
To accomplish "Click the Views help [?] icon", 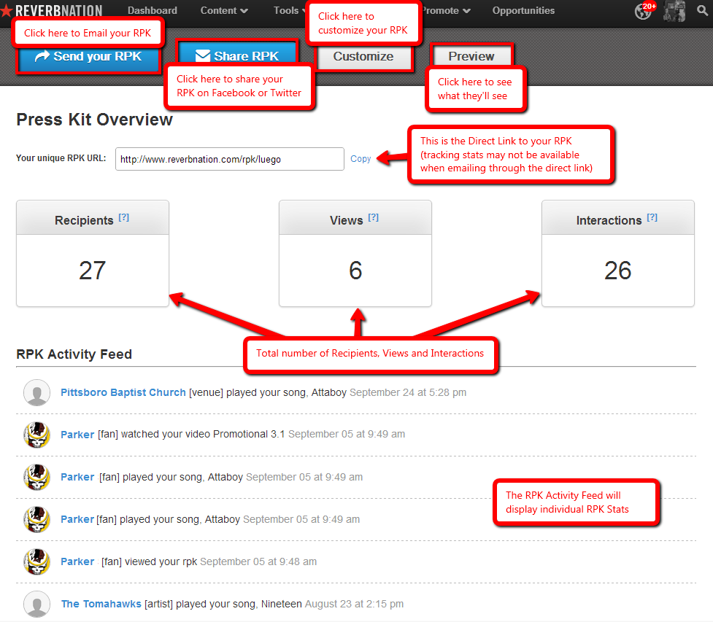I will point(374,217).
